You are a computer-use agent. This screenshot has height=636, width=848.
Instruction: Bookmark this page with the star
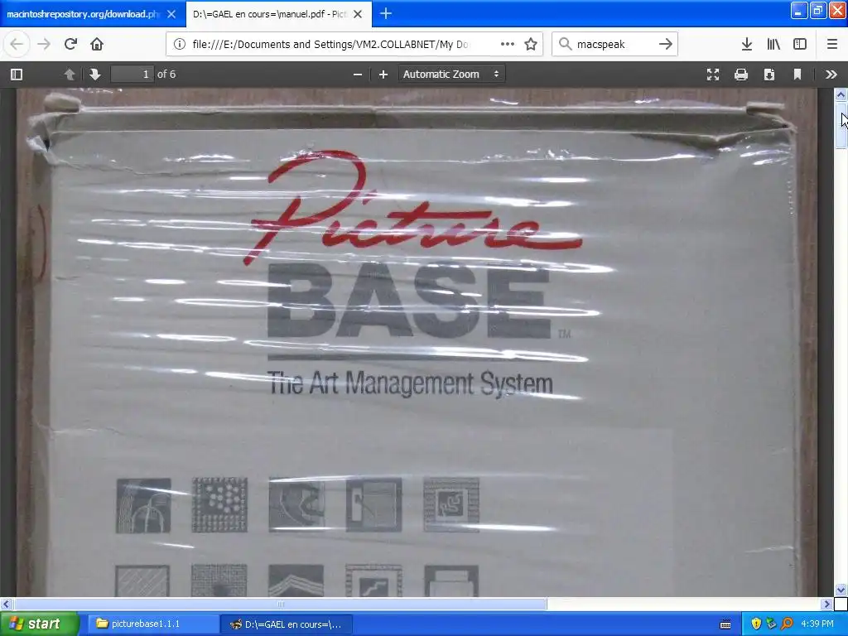point(531,44)
